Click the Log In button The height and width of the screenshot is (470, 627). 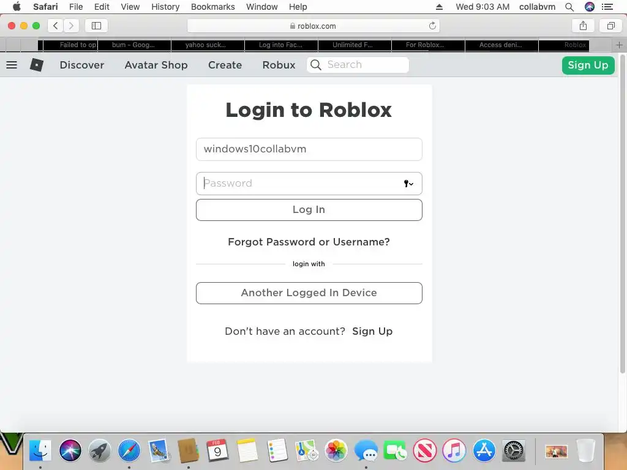pos(309,210)
